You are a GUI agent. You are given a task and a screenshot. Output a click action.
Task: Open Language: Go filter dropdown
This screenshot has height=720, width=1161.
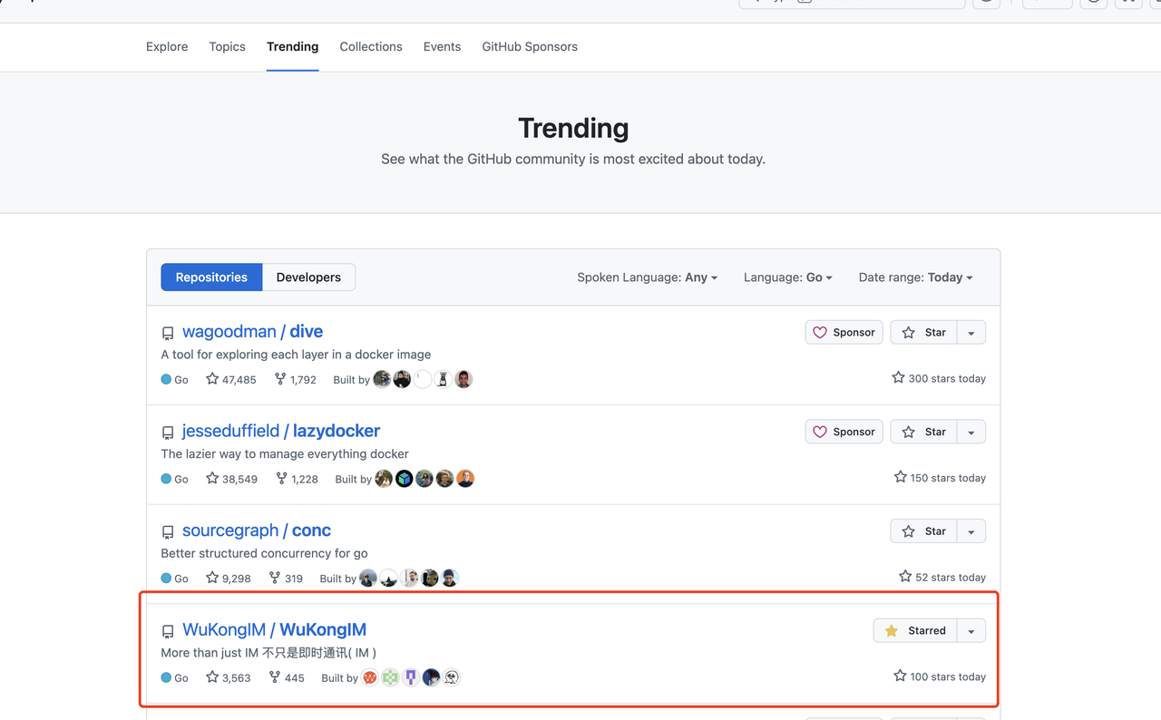click(x=788, y=277)
